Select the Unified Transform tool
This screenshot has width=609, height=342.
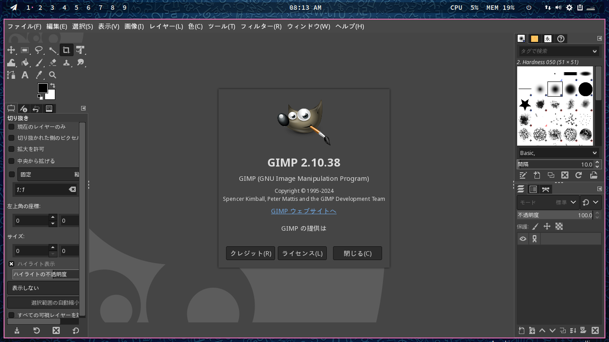pyautogui.click(x=80, y=50)
